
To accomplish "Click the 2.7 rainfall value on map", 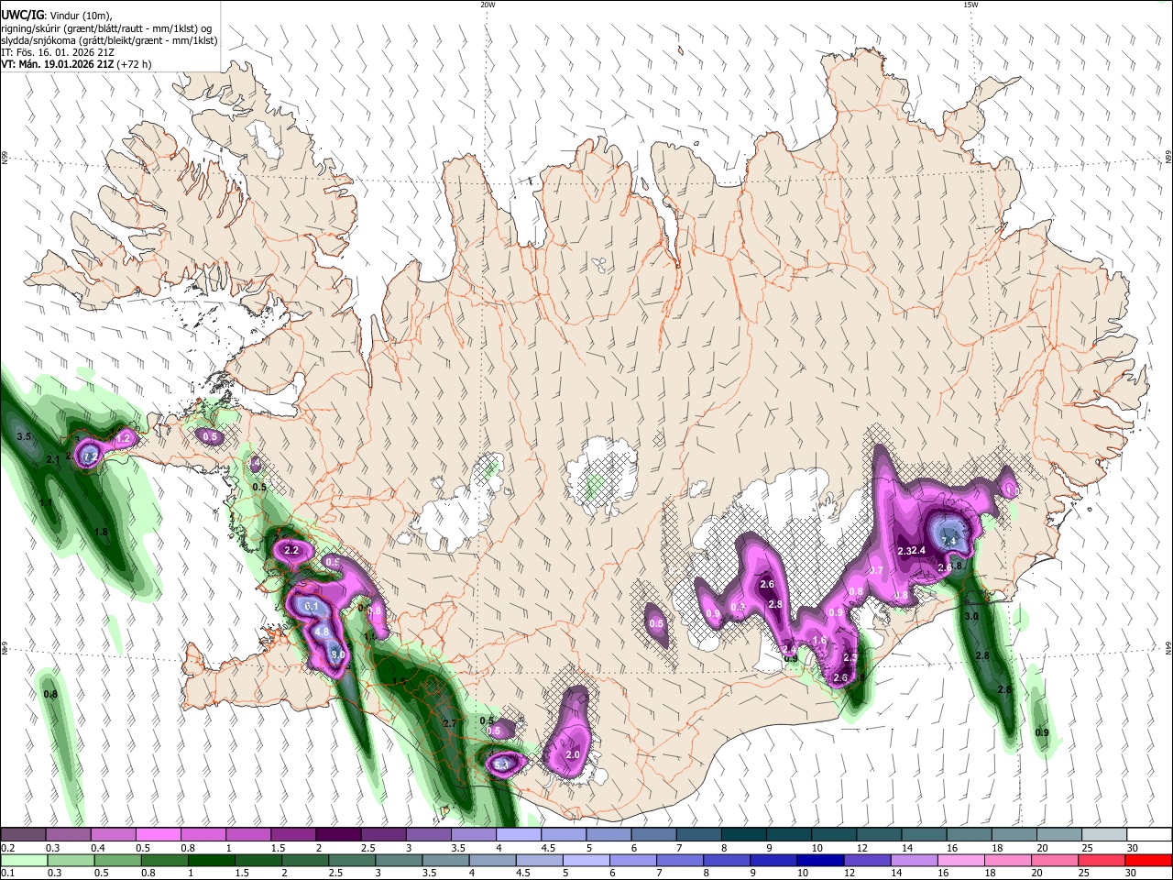I will click(450, 723).
